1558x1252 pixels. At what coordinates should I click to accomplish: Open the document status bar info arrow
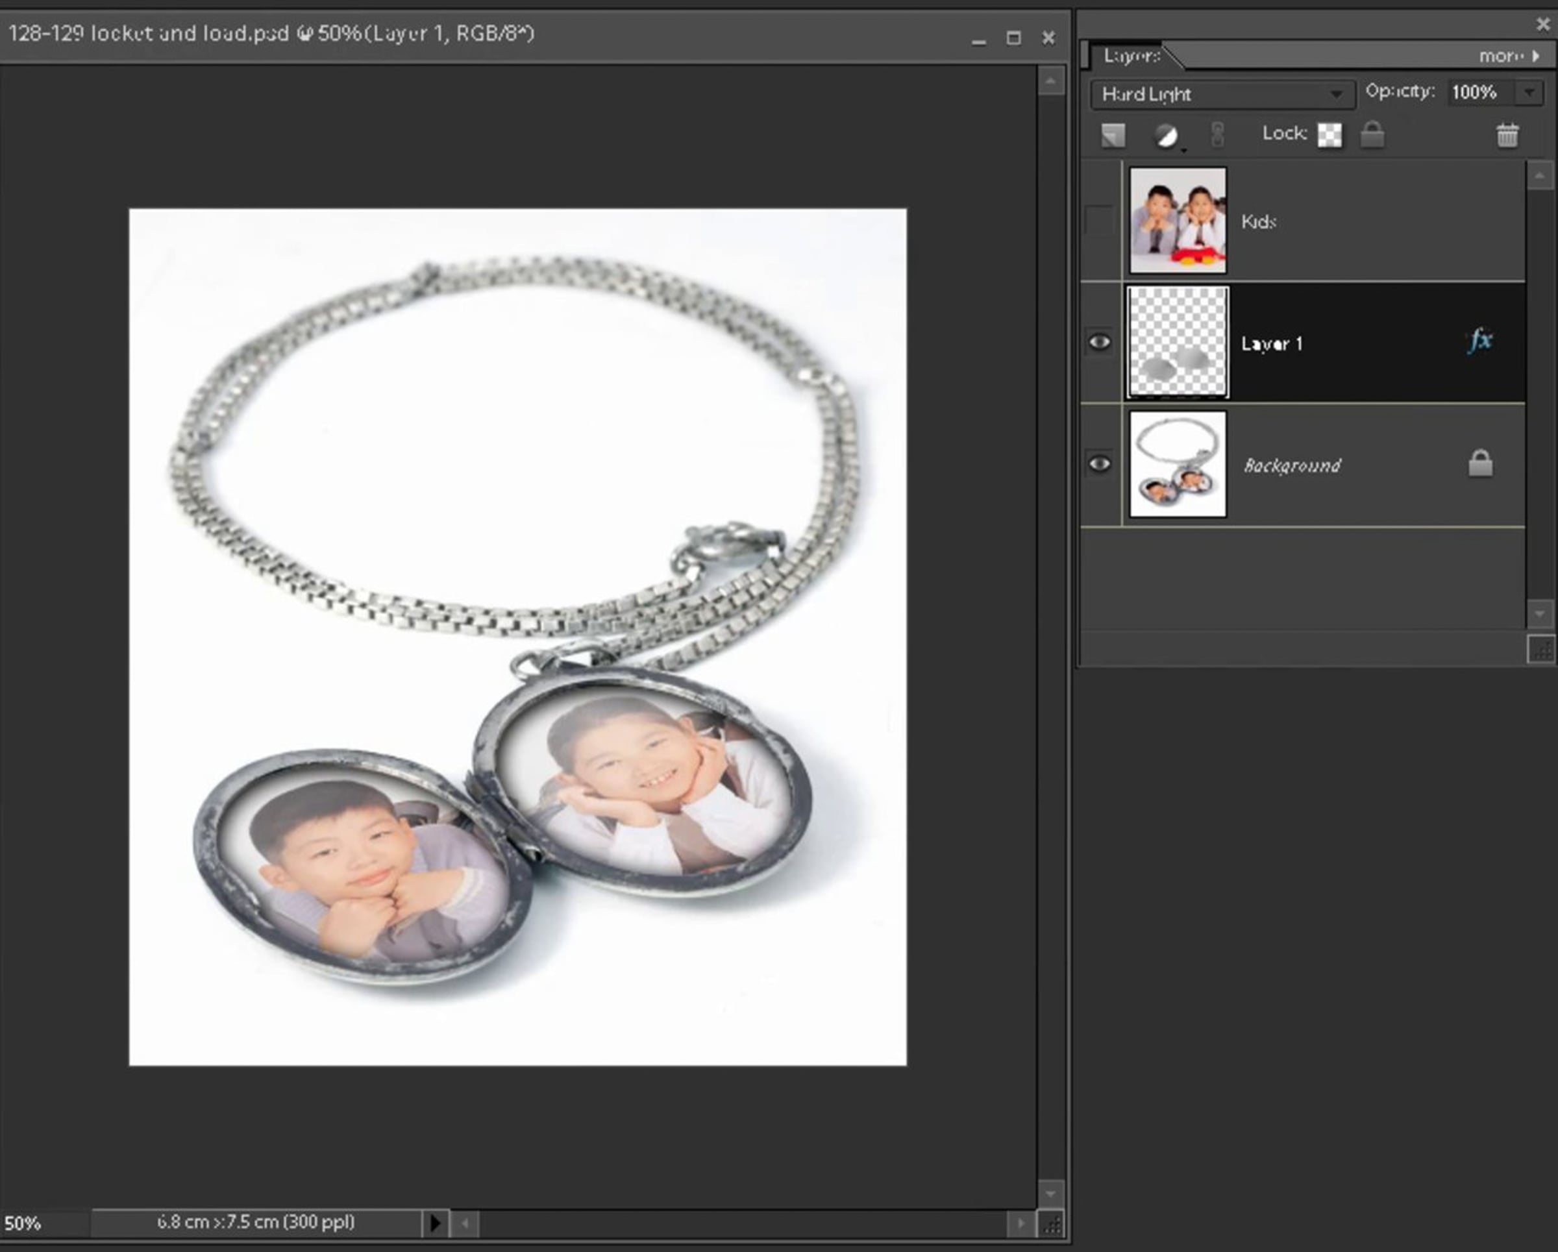tap(435, 1222)
